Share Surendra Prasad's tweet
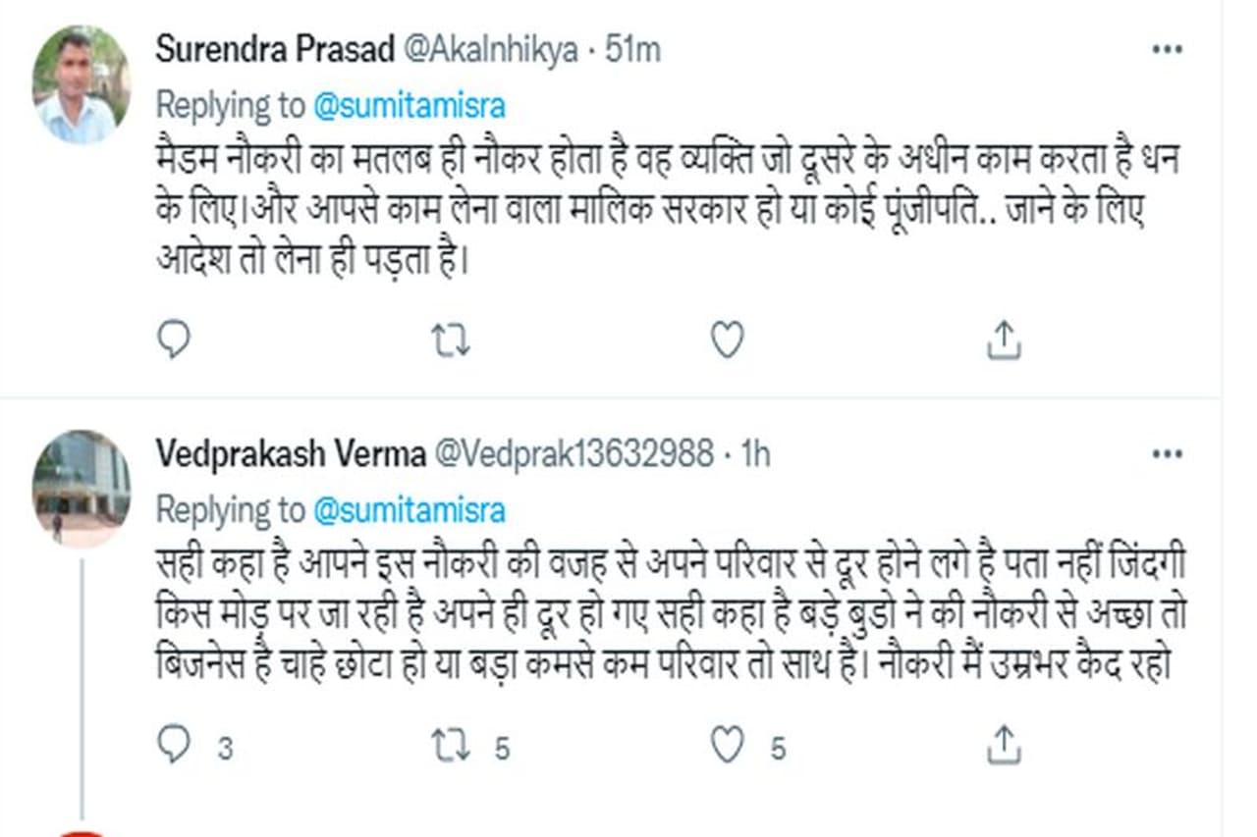The width and height of the screenshot is (1257, 837). [1004, 340]
